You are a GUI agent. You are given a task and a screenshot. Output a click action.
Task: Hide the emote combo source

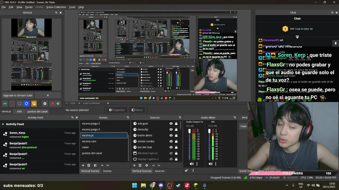(171, 141)
